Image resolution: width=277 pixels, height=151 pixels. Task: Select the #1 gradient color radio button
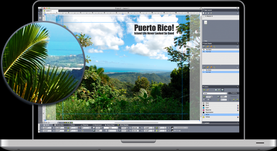coord(204,100)
